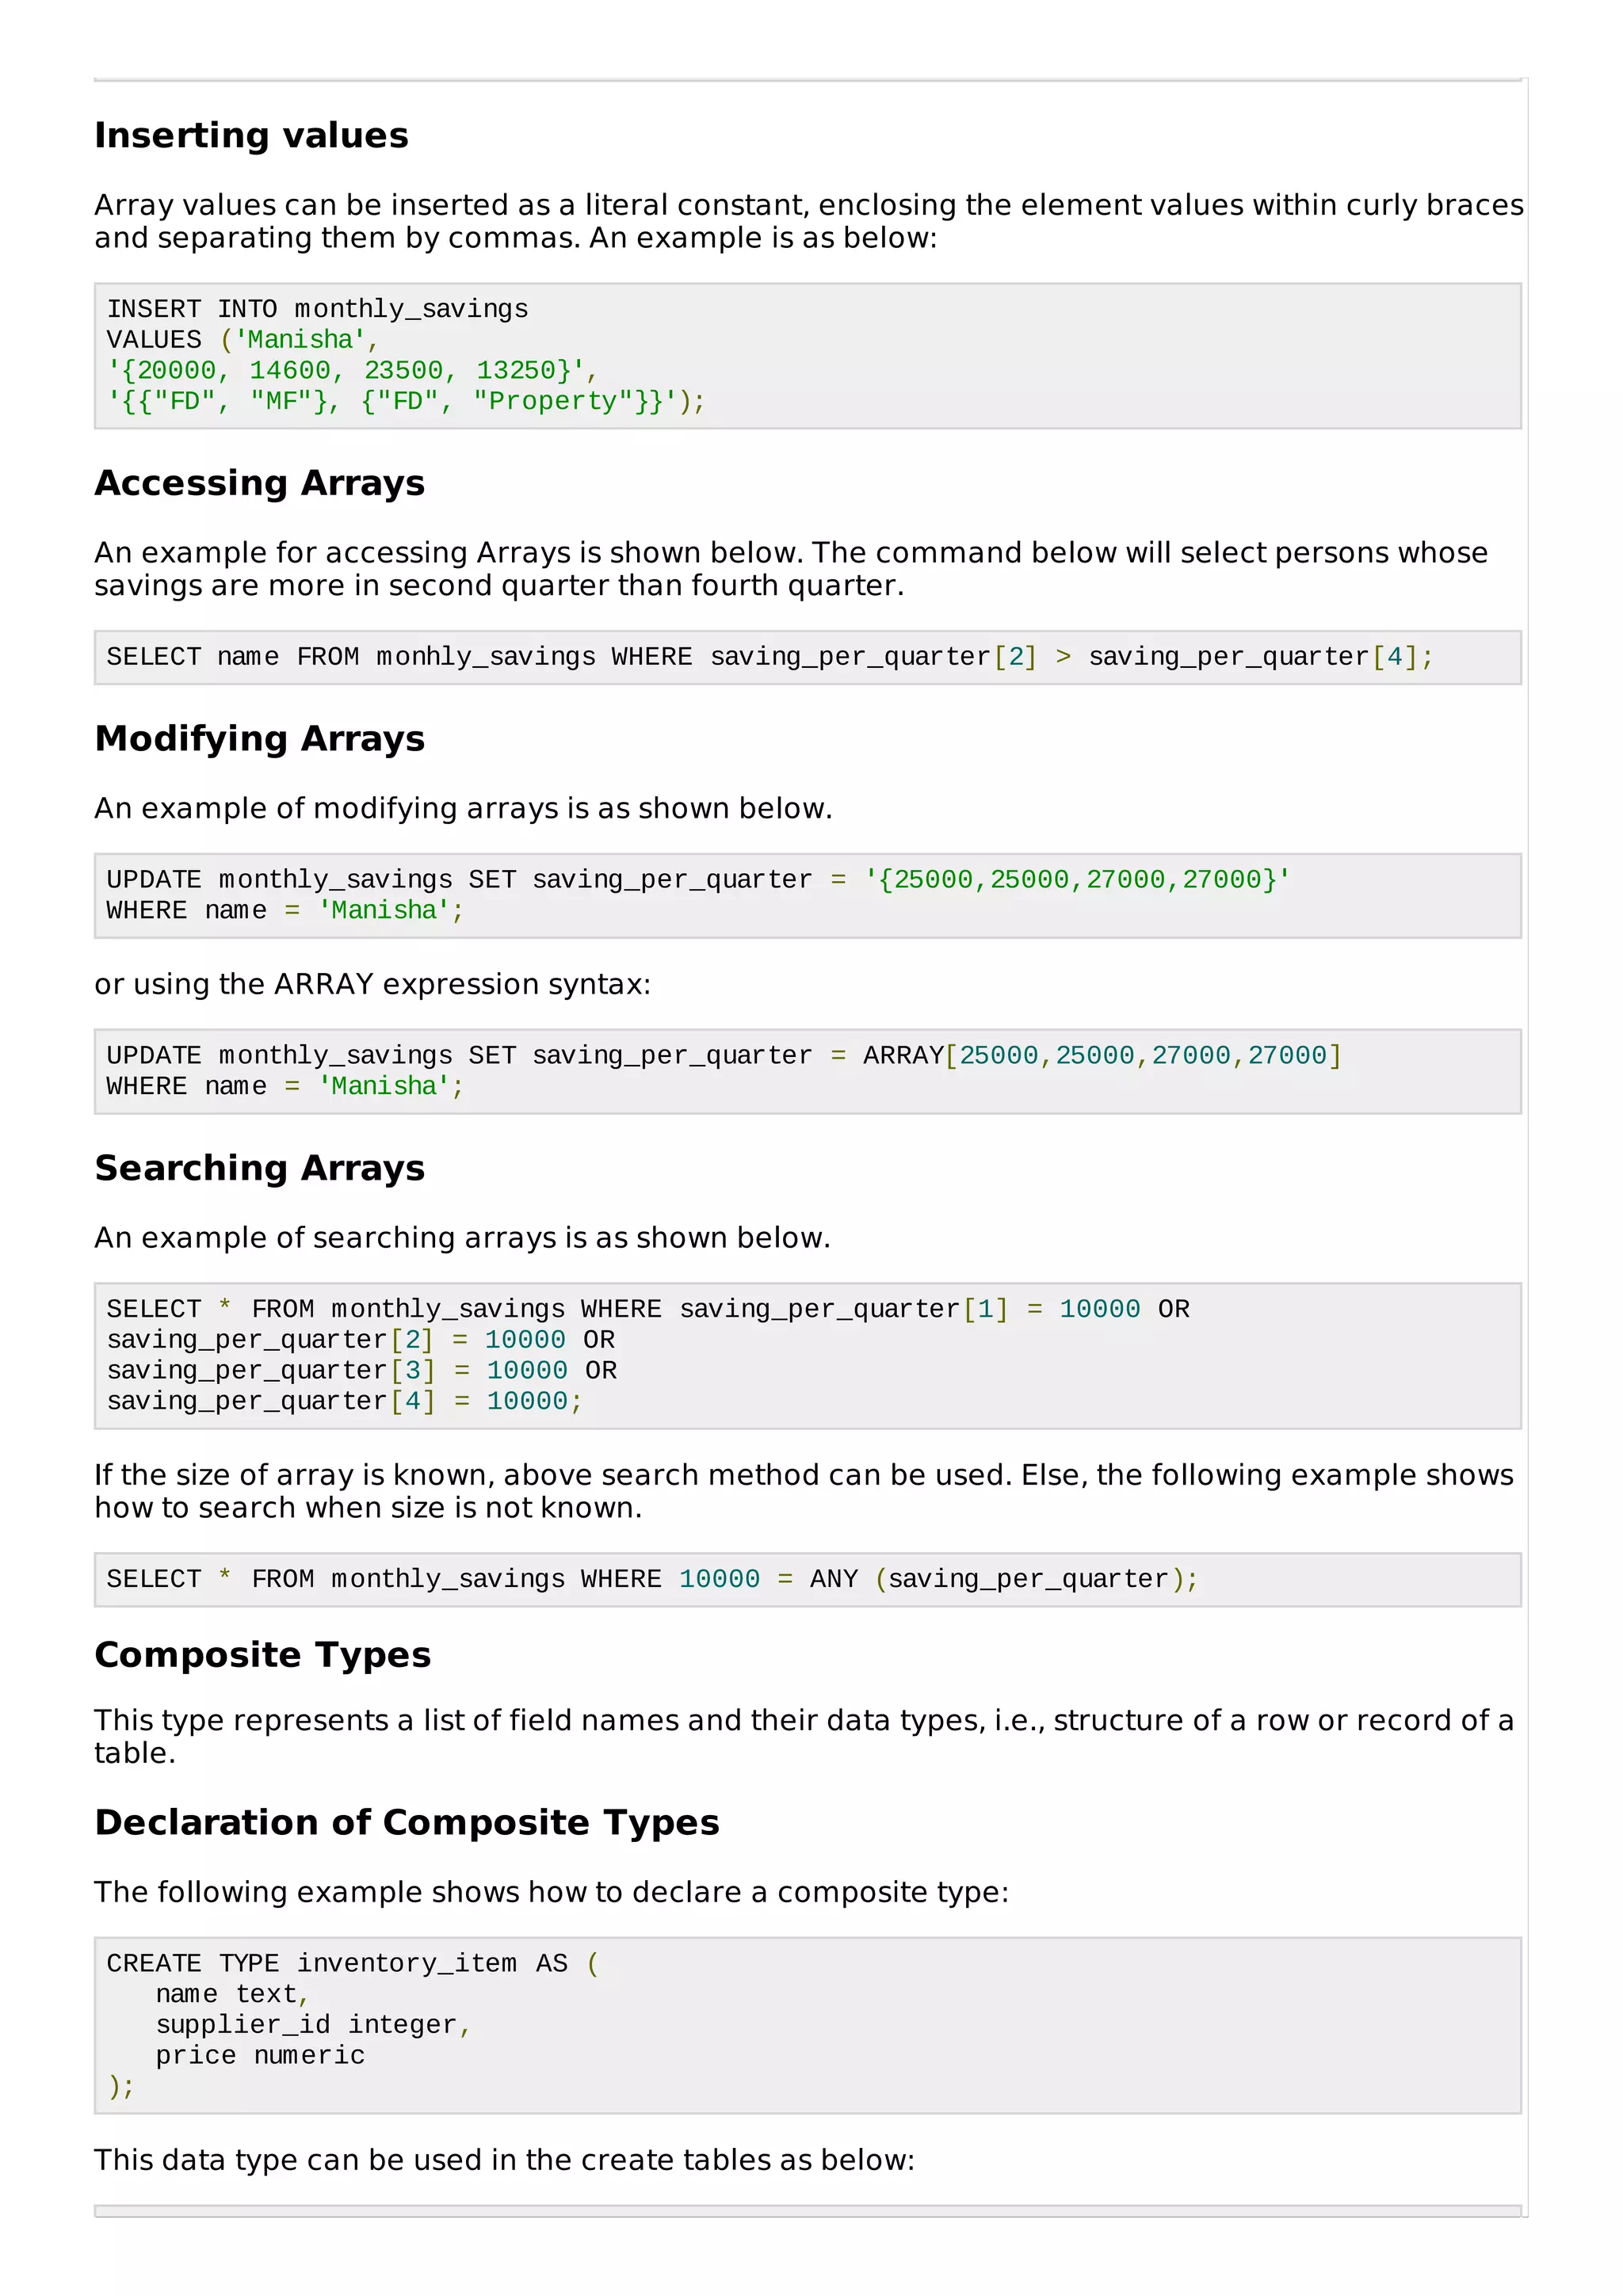Click the 'Searching Arrays' heading

click(259, 1168)
